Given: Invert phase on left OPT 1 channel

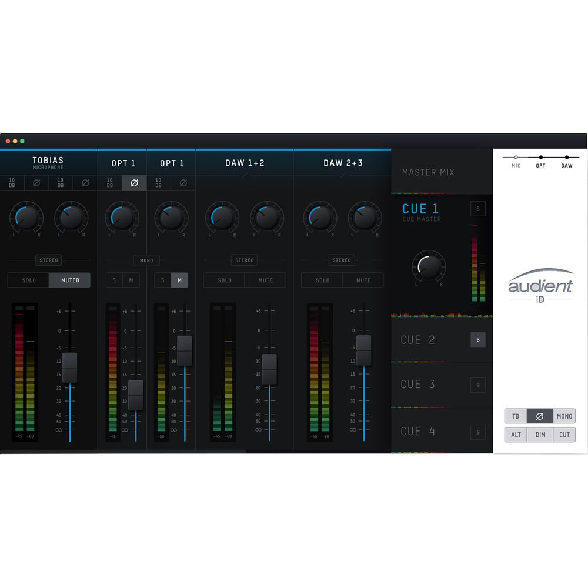Looking at the screenshot, I should 134,183.
